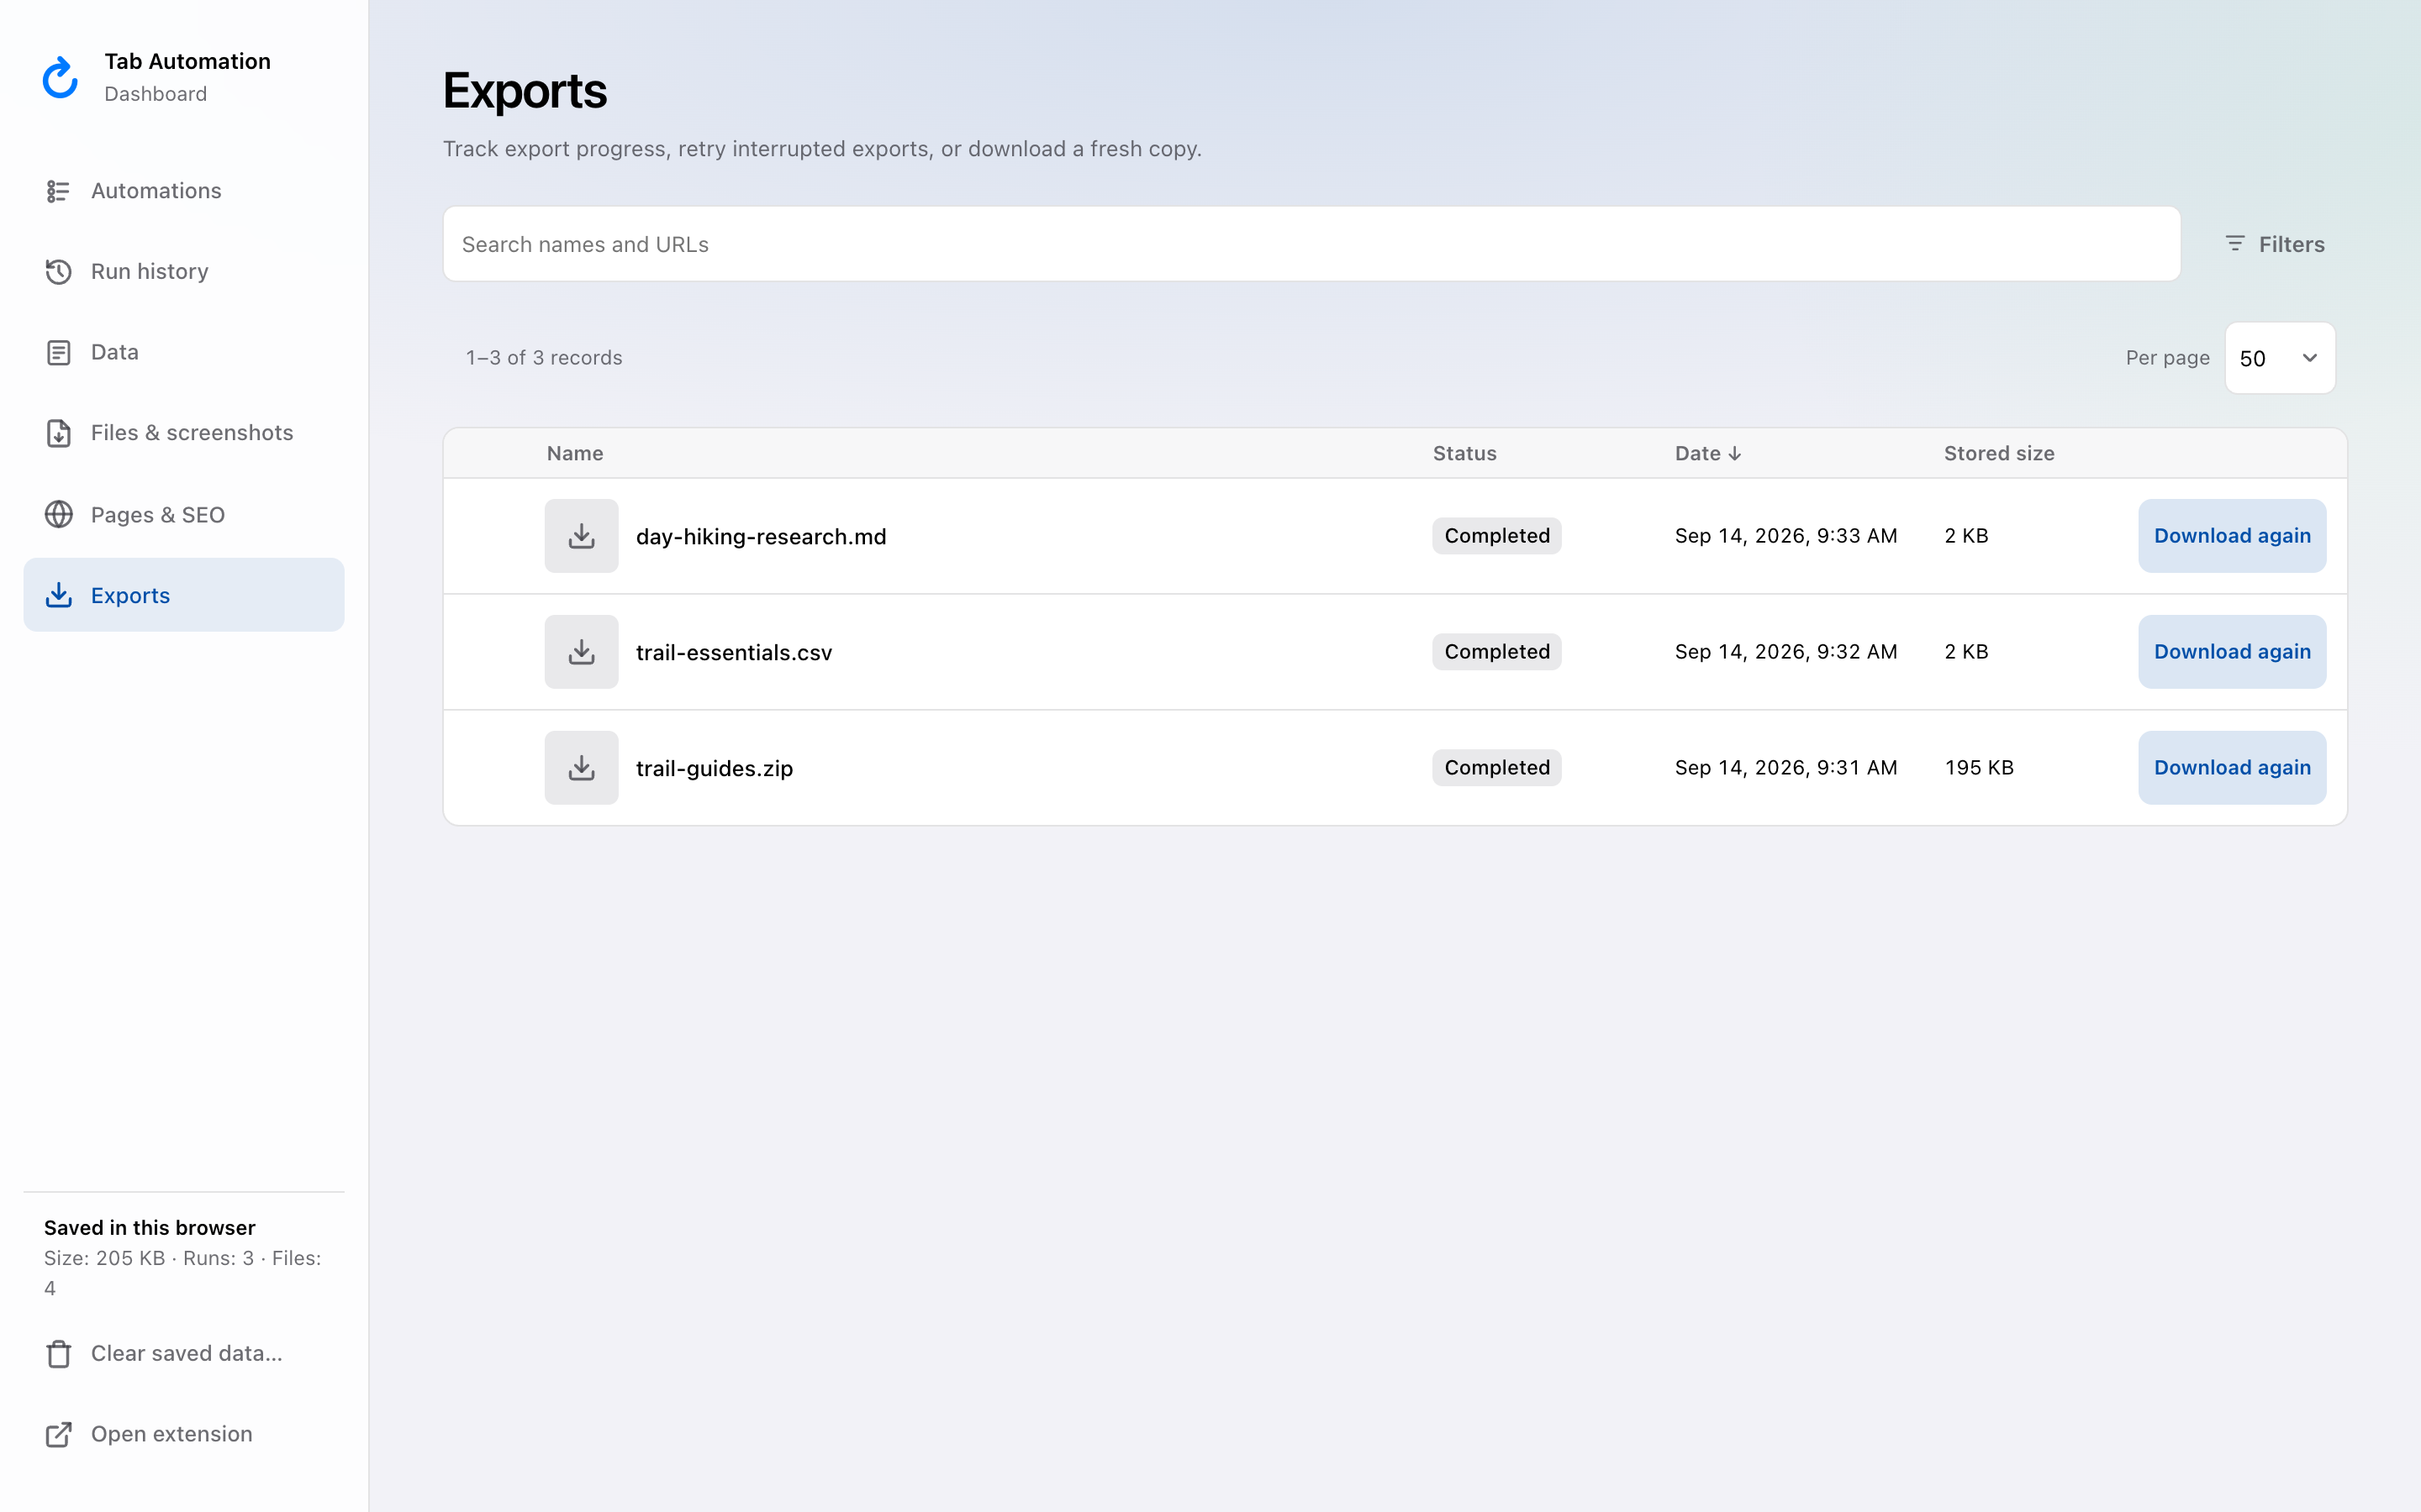Click the trash icon beside Clear saved data

pos(58,1354)
